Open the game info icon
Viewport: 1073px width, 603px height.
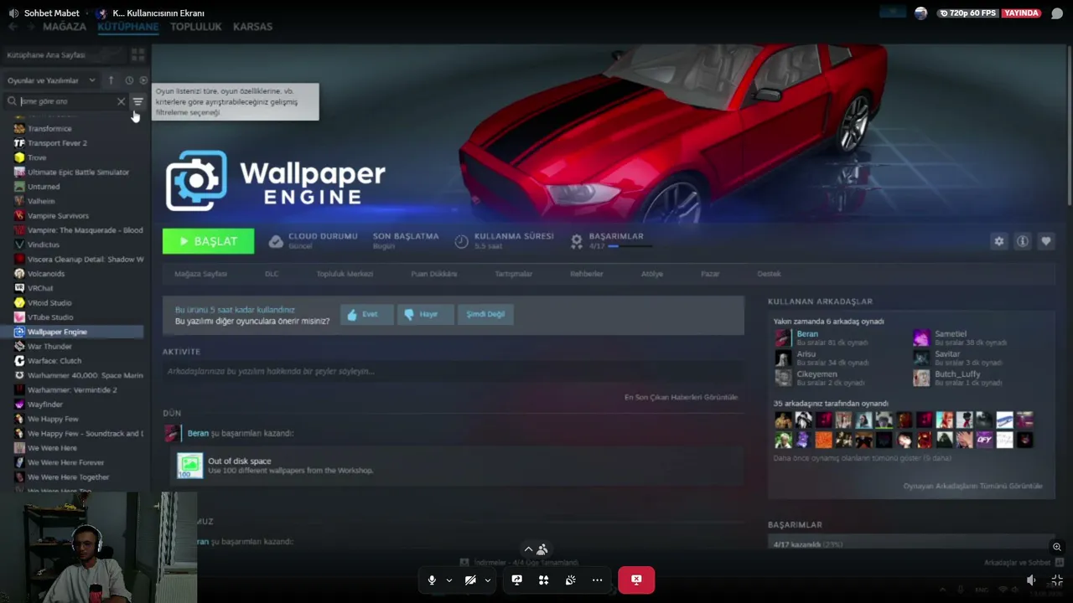coord(1023,241)
